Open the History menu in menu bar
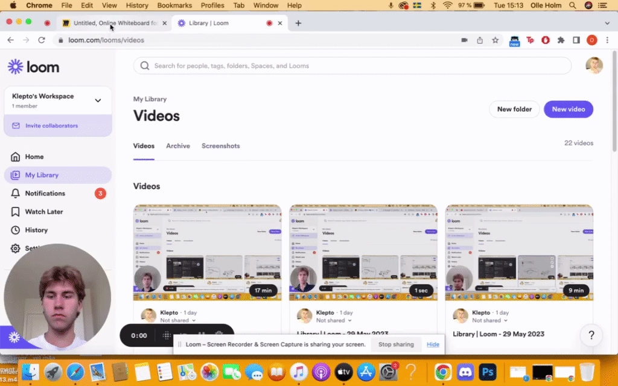The height and width of the screenshot is (386, 618). [x=137, y=5]
